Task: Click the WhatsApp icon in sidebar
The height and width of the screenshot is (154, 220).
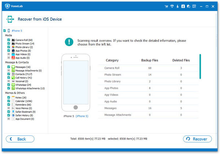Action: point(13,85)
